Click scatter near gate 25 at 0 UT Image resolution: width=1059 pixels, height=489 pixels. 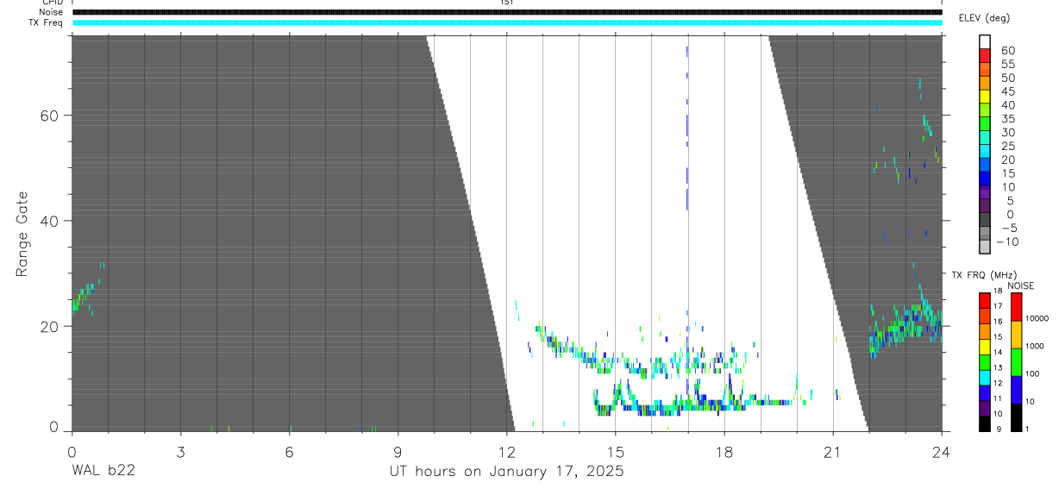pyautogui.click(x=82, y=298)
